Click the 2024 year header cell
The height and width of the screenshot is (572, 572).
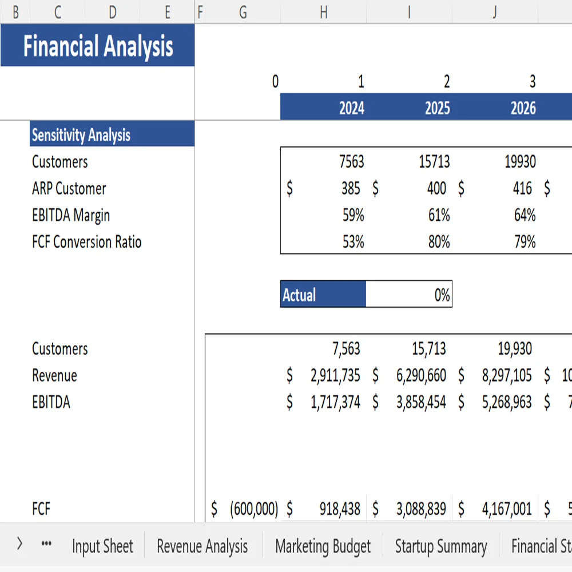pyautogui.click(x=351, y=108)
